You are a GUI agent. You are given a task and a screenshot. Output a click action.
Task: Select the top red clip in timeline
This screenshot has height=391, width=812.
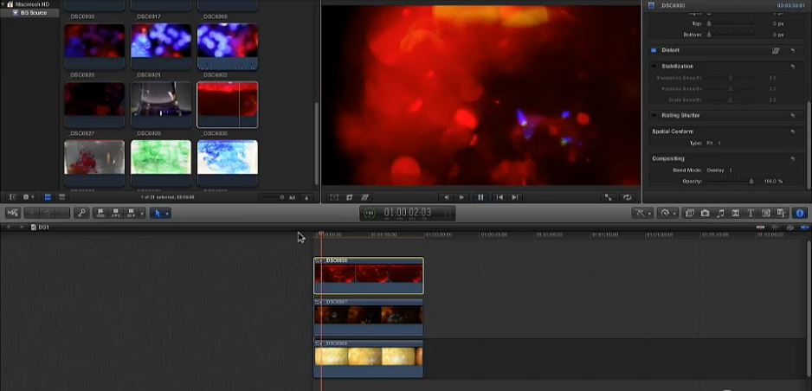368,276
